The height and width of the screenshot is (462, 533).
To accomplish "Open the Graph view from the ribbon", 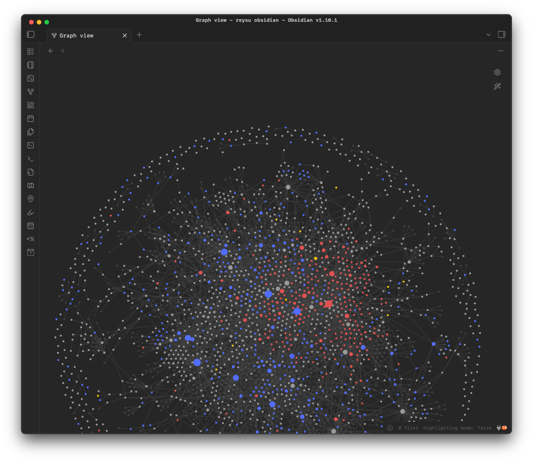I will pos(31,92).
